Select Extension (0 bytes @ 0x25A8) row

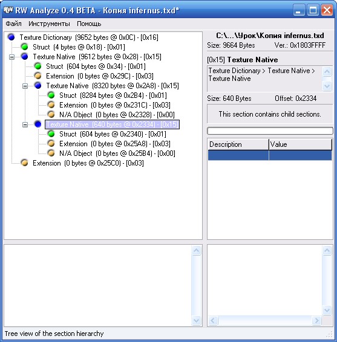(115, 144)
